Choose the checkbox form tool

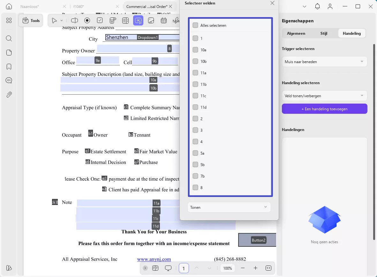click(100, 21)
